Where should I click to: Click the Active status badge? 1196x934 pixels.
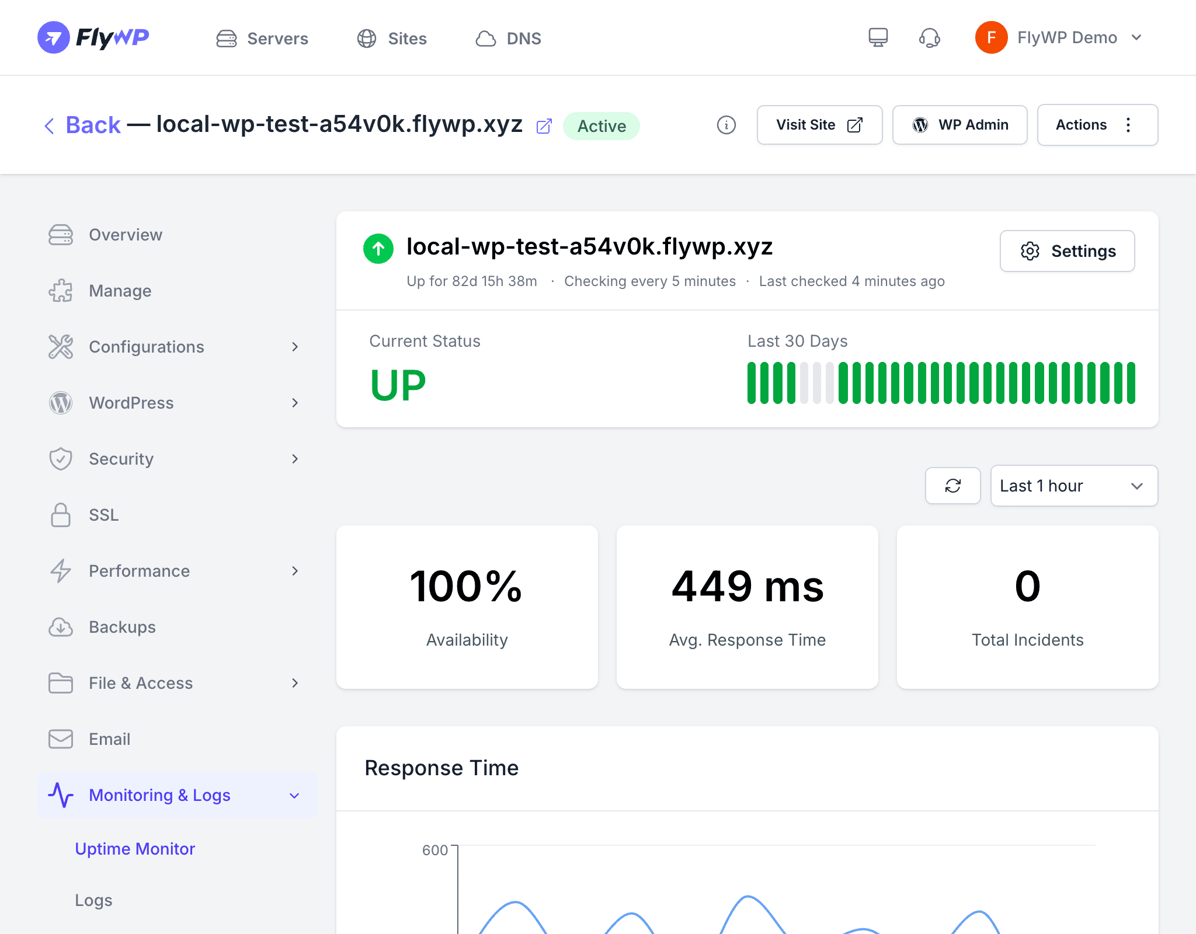pyautogui.click(x=602, y=126)
